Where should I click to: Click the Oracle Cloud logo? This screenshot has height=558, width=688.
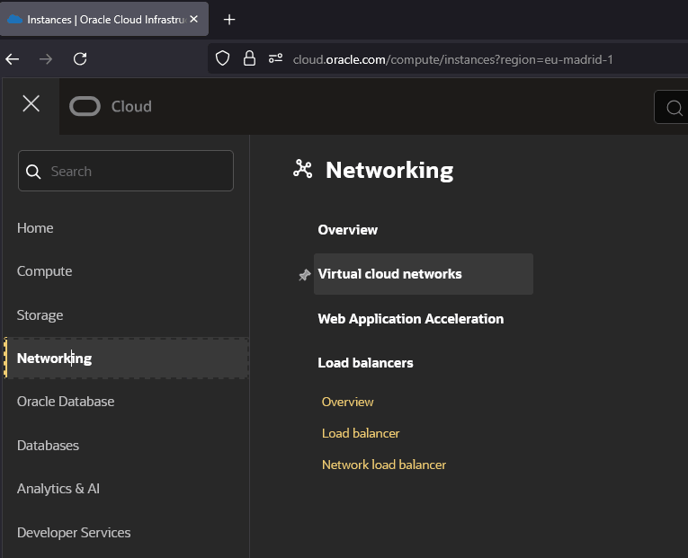pyautogui.click(x=85, y=107)
